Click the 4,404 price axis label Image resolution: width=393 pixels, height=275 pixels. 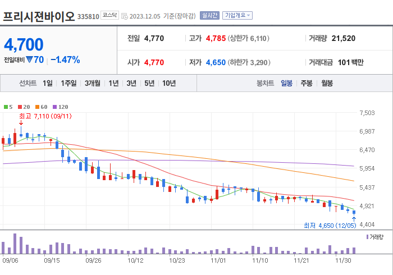367,224
